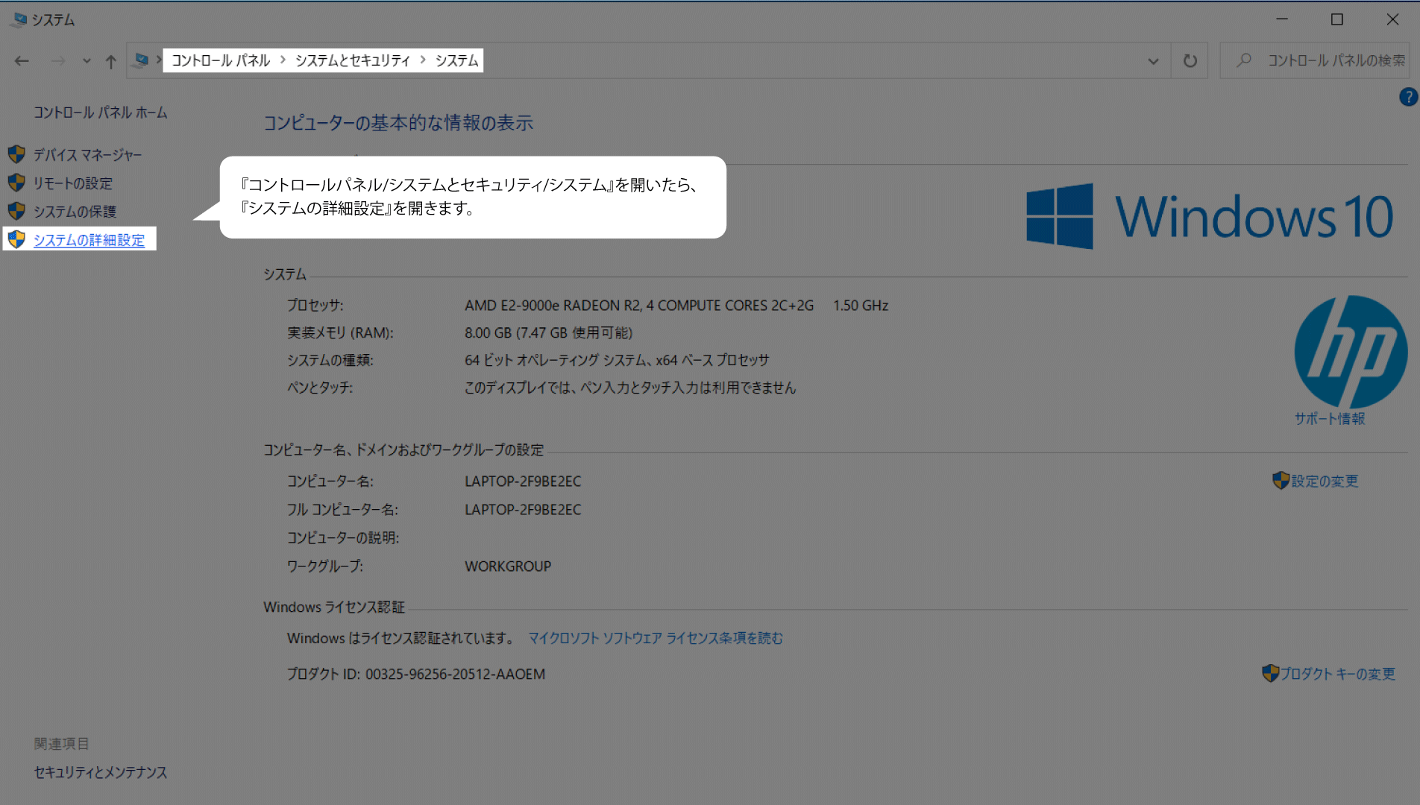The width and height of the screenshot is (1420, 805).
Task: Click the computer icon in address bar
Action: point(140,60)
